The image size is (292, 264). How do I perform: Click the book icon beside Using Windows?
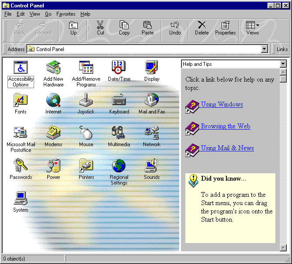[x=192, y=107]
